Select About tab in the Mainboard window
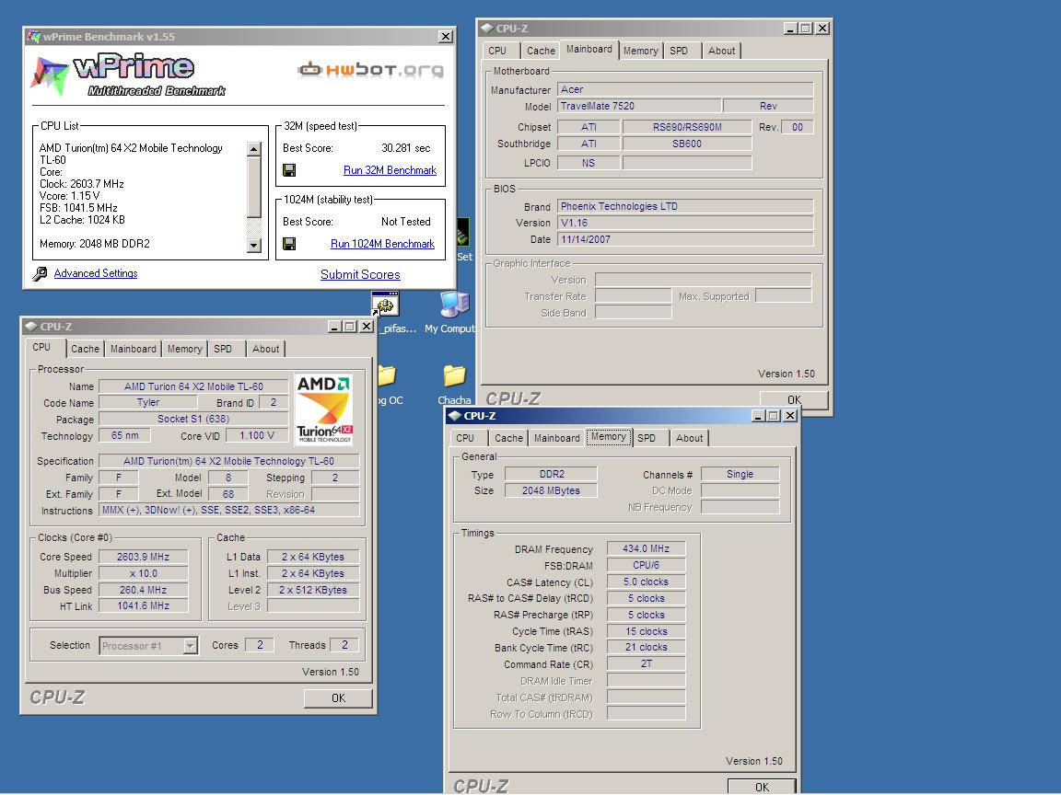This screenshot has height=795, width=1061. click(721, 51)
